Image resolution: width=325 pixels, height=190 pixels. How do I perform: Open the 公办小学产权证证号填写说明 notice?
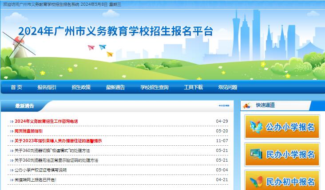click(x=40, y=170)
